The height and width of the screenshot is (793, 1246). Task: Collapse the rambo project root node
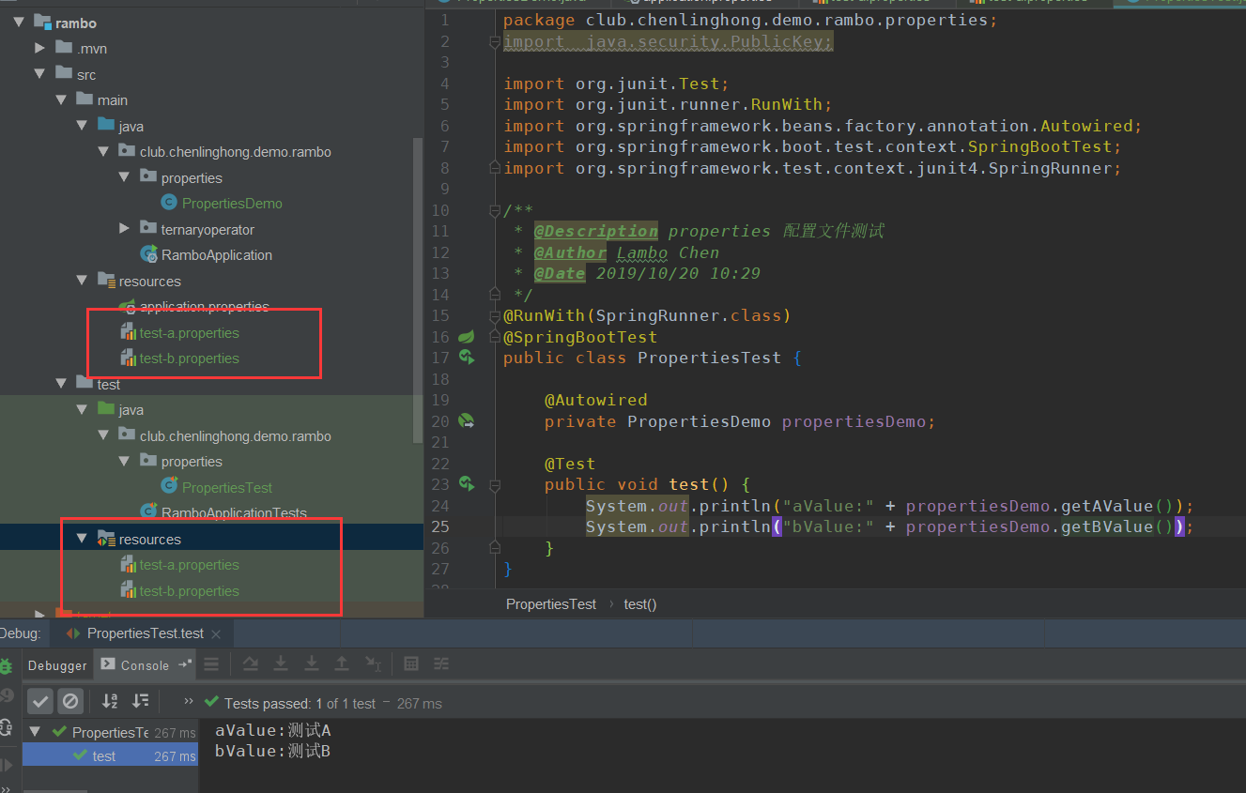pos(19,22)
